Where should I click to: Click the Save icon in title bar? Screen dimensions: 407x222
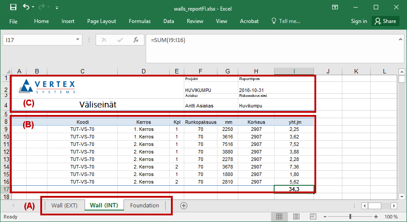(13, 8)
